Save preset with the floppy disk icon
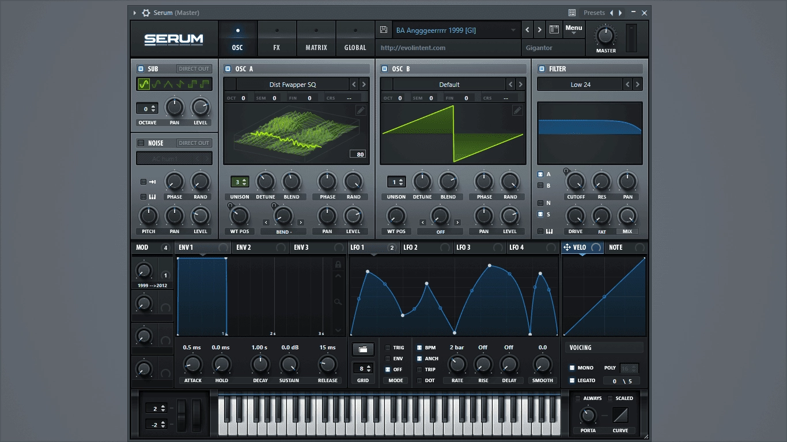787x442 pixels. point(384,30)
